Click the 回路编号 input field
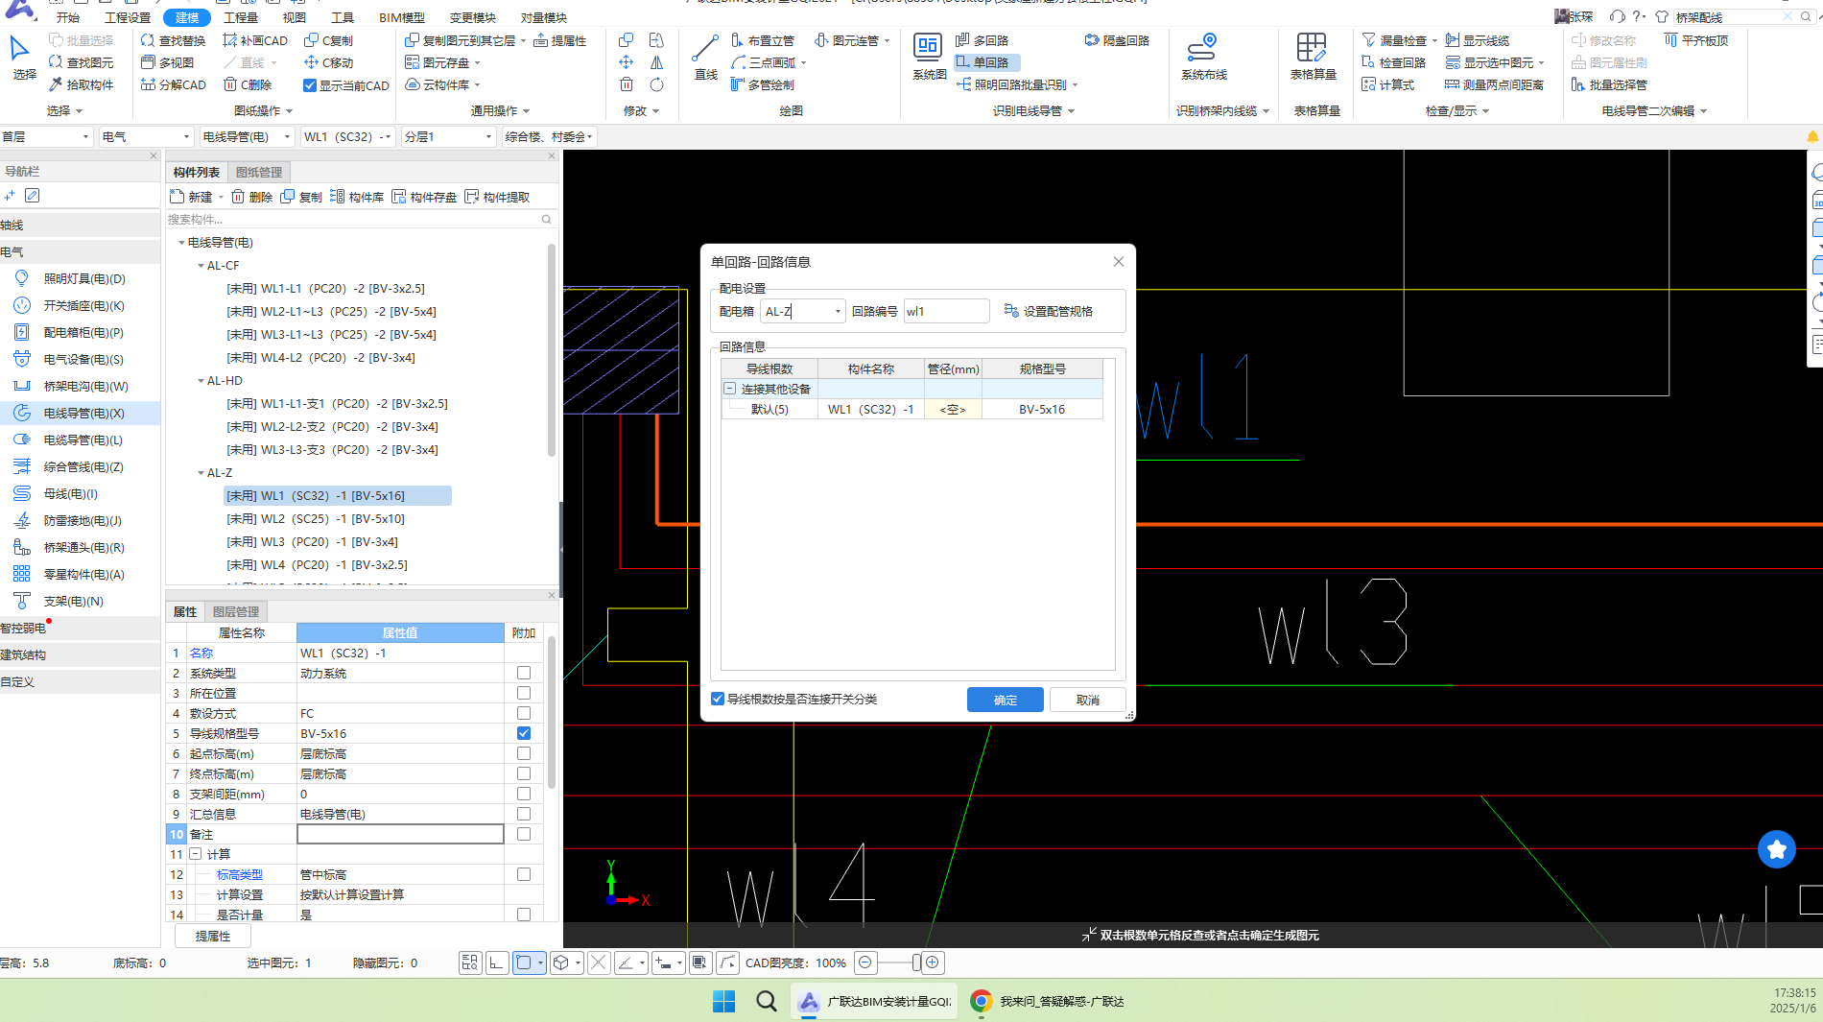Screen dimensions: 1823x1022 (945, 311)
